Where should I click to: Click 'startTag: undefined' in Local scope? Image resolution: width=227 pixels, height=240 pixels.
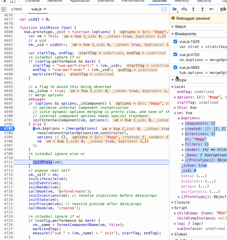197,102
